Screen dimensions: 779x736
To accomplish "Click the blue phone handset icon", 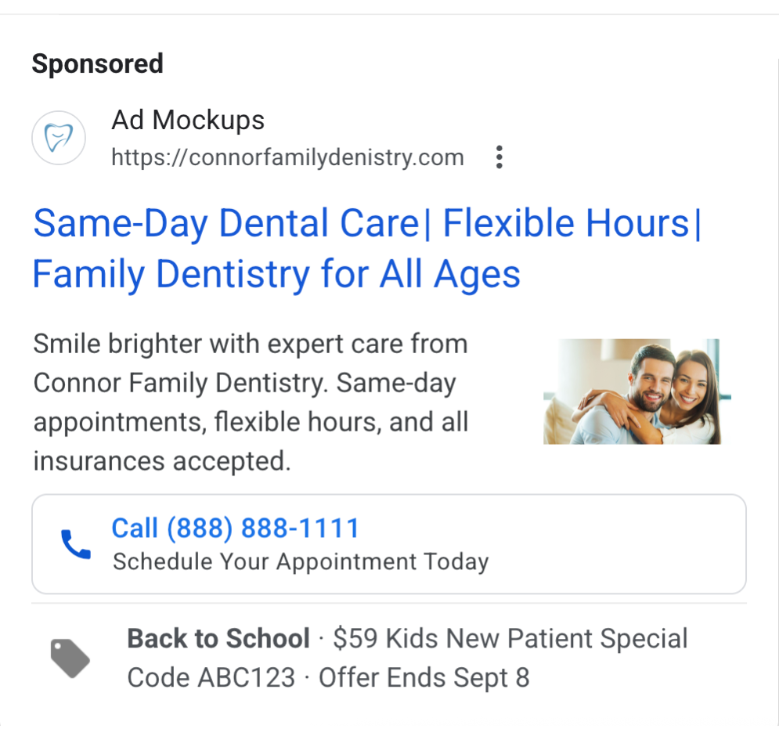I will point(76,544).
